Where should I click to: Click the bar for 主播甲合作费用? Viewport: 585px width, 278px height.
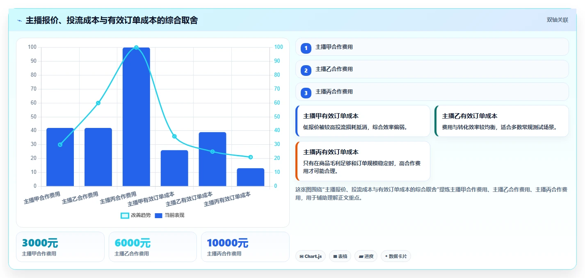click(x=60, y=157)
